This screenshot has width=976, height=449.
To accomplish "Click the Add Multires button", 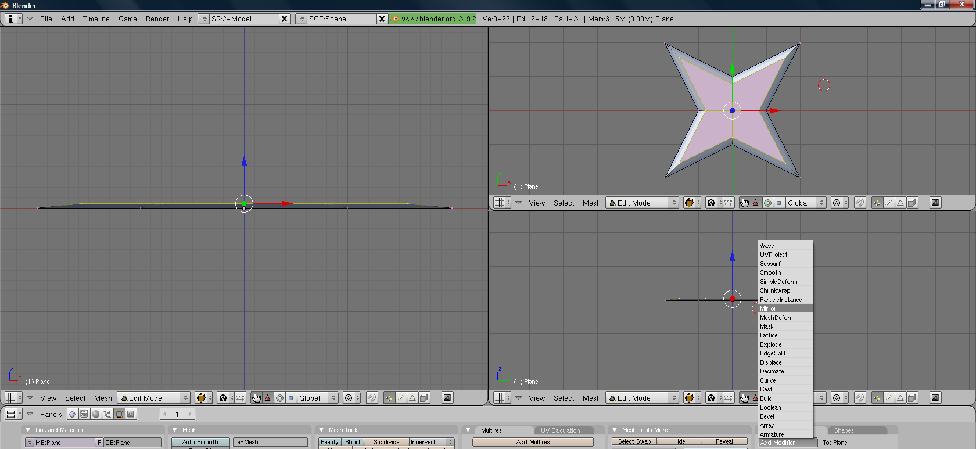I will pos(533,442).
